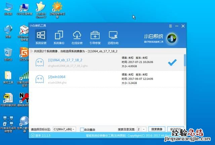Click the 版本 2.1.1.5 status text
This screenshot has height=145, width=215.
[x=43, y=136]
